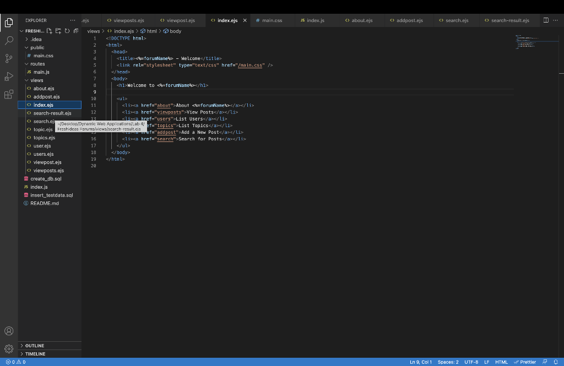Open the Extensions view
The image size is (564, 366).
[9, 94]
